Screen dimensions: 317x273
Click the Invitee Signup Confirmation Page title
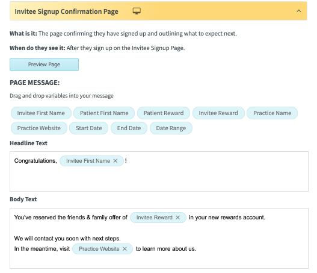pos(66,11)
